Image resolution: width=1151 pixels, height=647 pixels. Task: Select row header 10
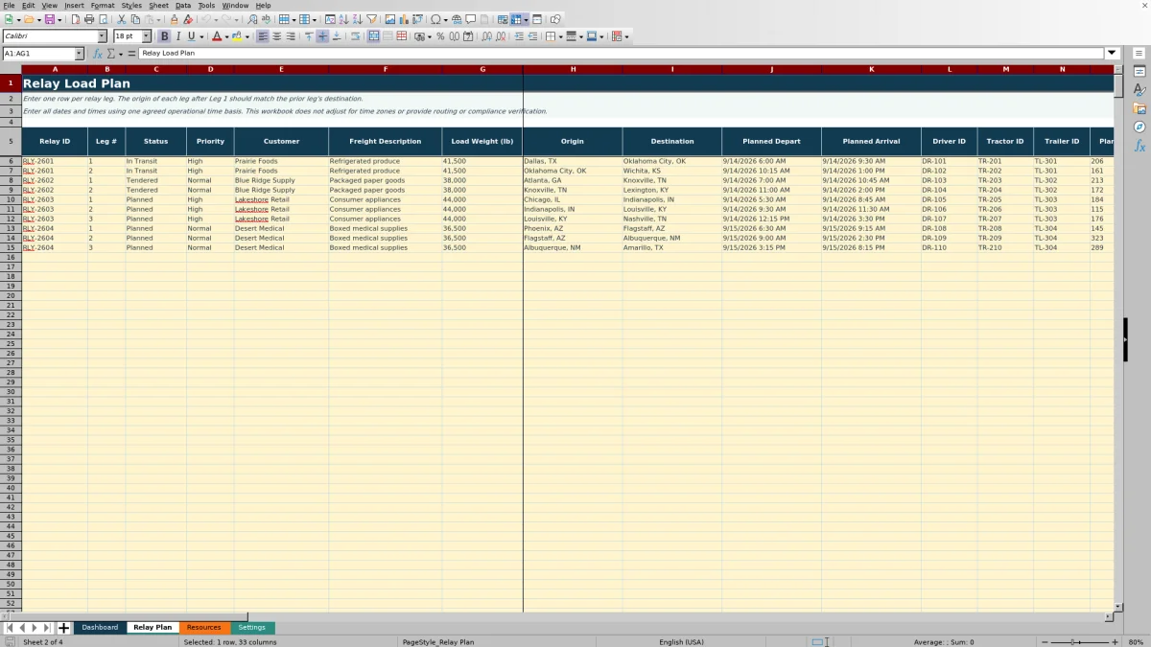tap(11, 199)
